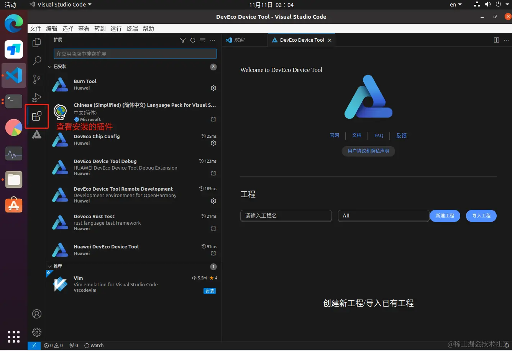Click the clear extensions search results icon
This screenshot has width=512, height=351.
click(203, 40)
